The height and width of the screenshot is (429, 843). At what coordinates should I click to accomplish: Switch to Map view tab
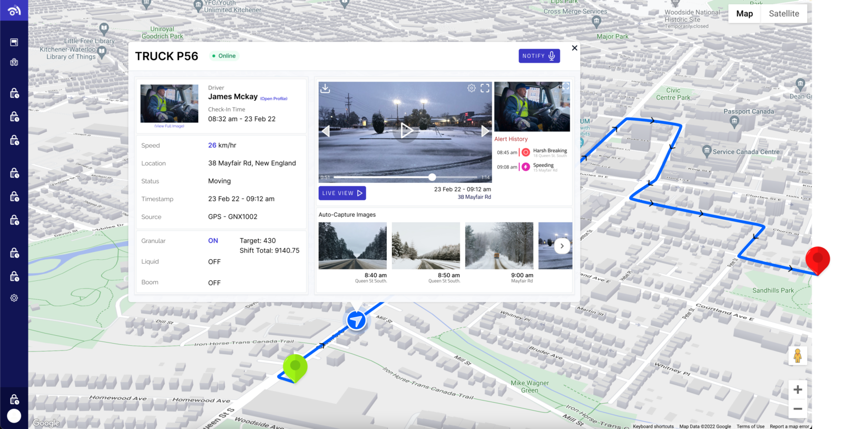pyautogui.click(x=744, y=14)
